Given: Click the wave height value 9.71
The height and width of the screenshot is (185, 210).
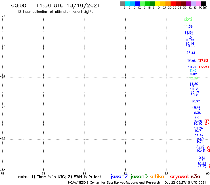Looking at the screenshot, I should [200, 141].
